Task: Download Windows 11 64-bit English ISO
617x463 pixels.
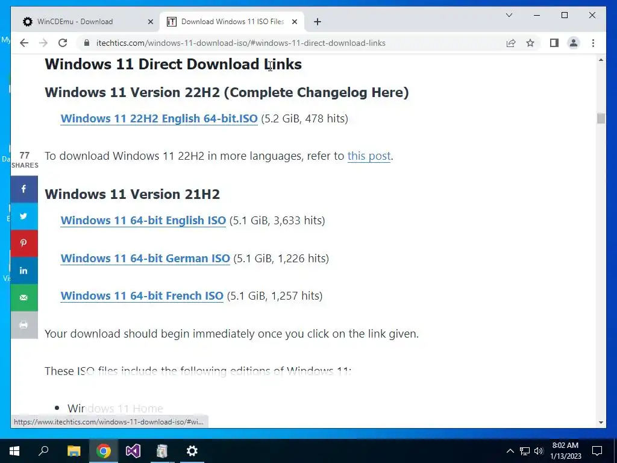Action: [x=143, y=221]
